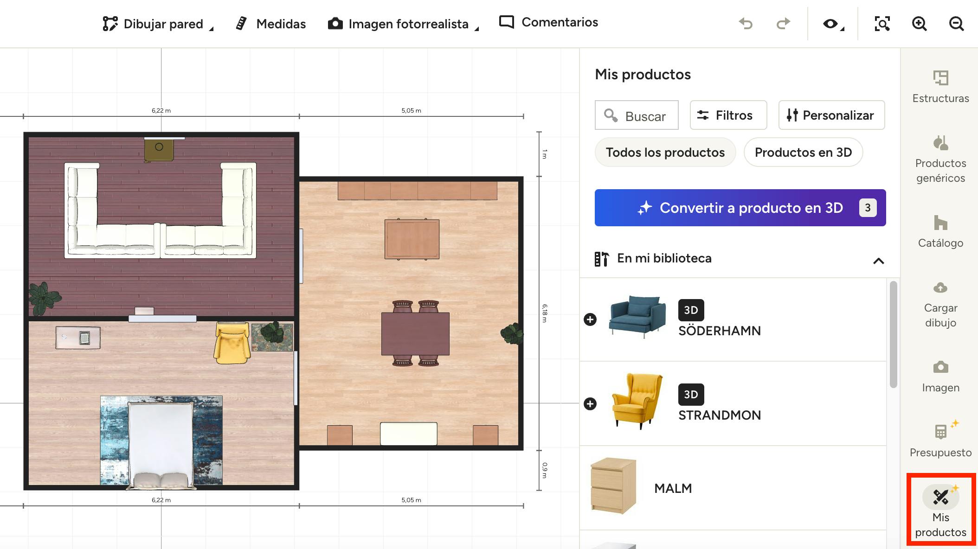Click Convertir a producto en 3D button

pyautogui.click(x=740, y=208)
